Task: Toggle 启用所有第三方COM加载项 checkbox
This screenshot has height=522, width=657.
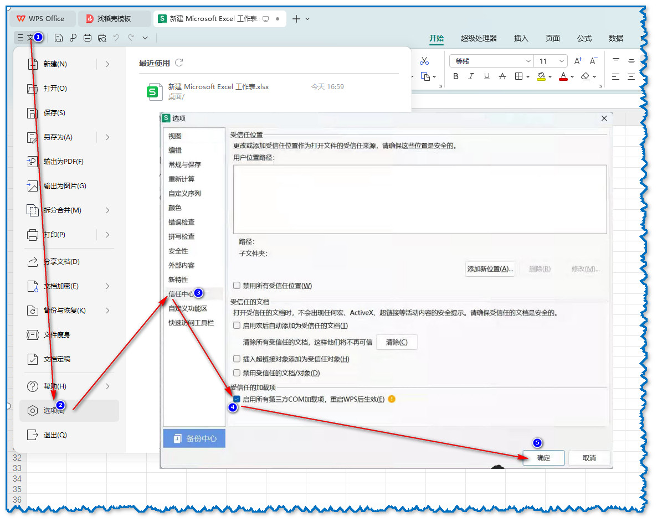Action: coord(237,399)
